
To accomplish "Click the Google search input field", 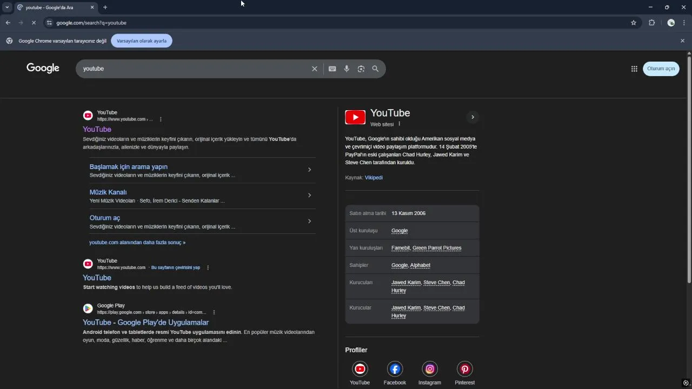I will coord(195,69).
